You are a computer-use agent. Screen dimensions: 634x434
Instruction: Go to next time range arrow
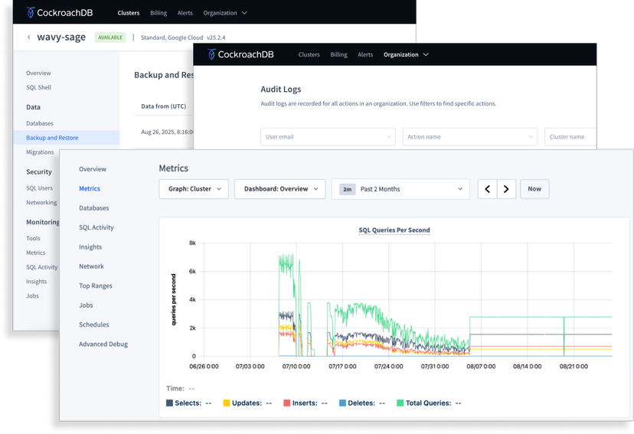click(x=506, y=189)
